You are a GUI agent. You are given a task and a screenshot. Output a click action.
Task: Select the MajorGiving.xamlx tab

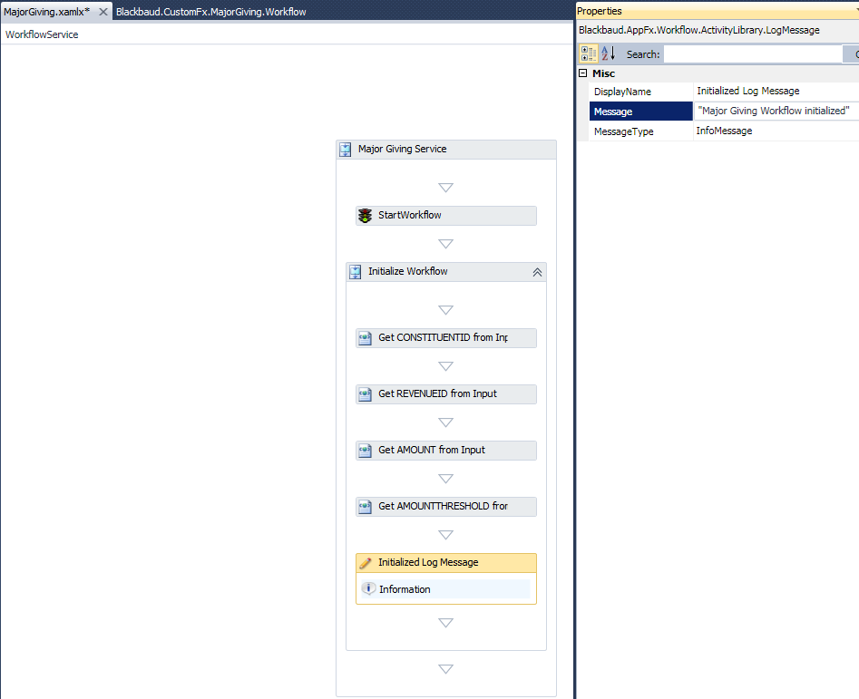(x=47, y=12)
